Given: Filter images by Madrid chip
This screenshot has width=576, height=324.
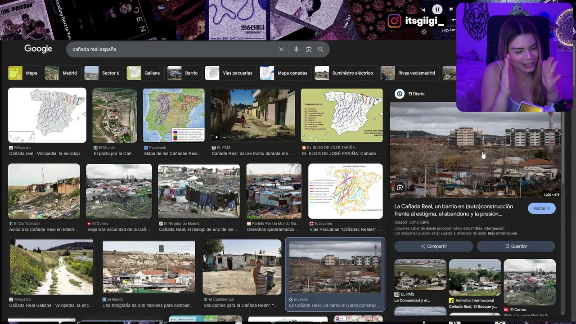Looking at the screenshot, I should click(63, 73).
